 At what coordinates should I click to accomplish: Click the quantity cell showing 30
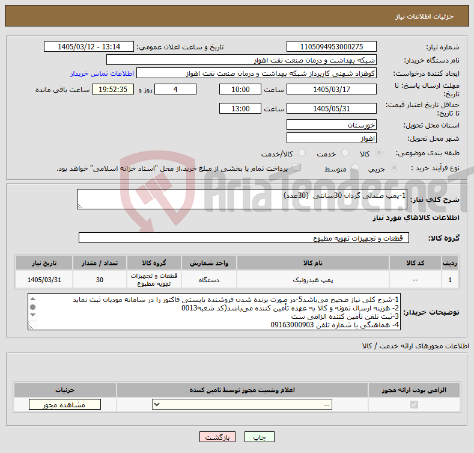click(x=100, y=280)
